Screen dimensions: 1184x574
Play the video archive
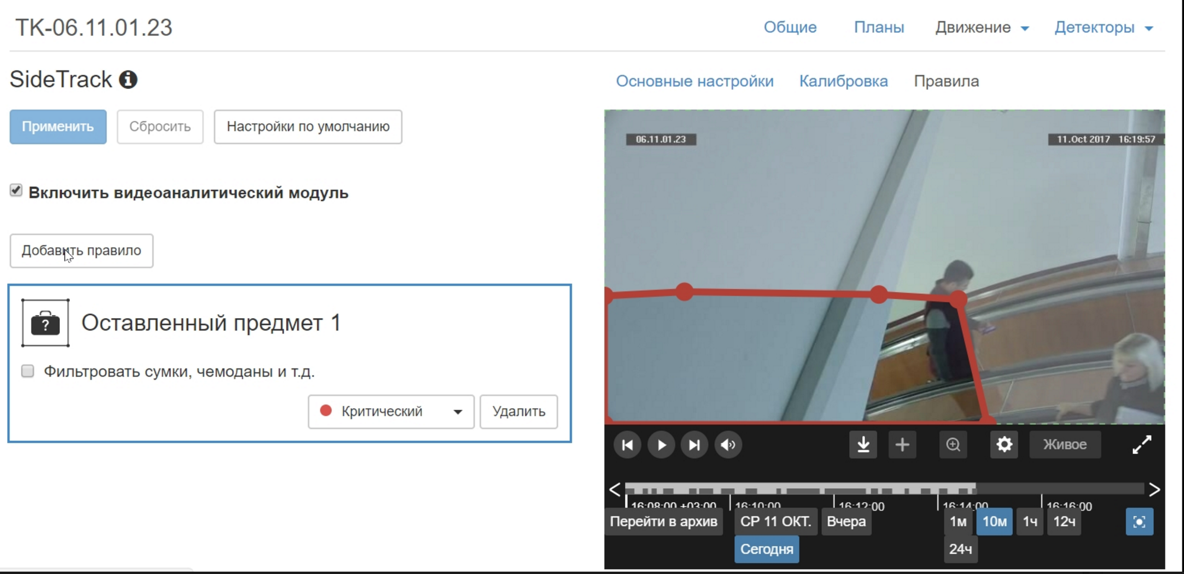(661, 445)
